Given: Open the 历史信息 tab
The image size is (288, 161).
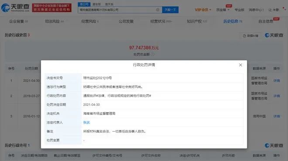Looking at the screenshot, I should tap(233, 21).
